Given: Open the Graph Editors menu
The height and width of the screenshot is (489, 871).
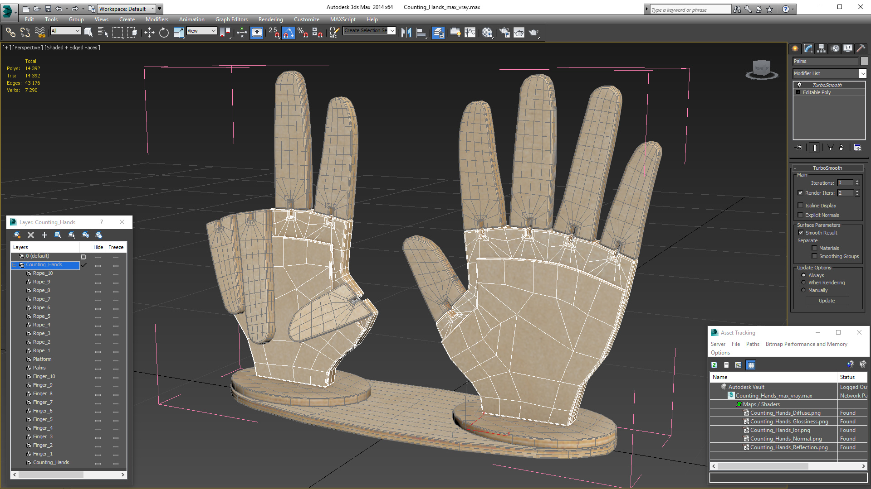Looking at the screenshot, I should 231,19.
